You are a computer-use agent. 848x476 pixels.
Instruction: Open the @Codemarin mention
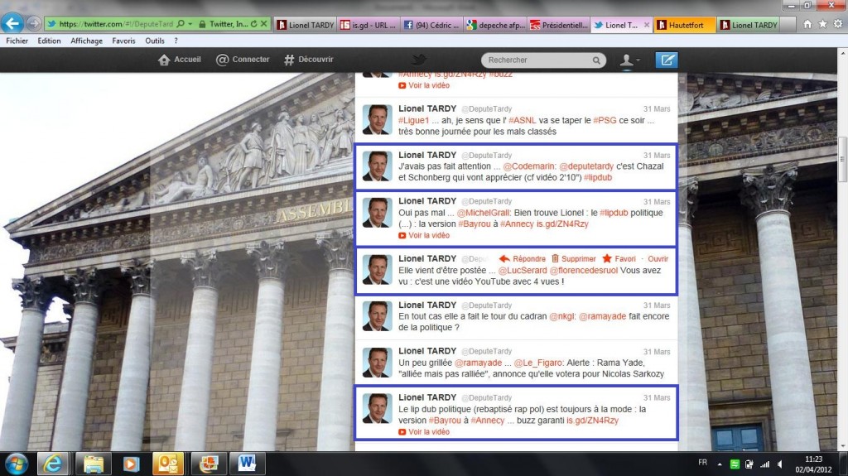[x=529, y=166]
